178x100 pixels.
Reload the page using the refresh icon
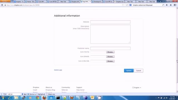[x=127, y=5]
